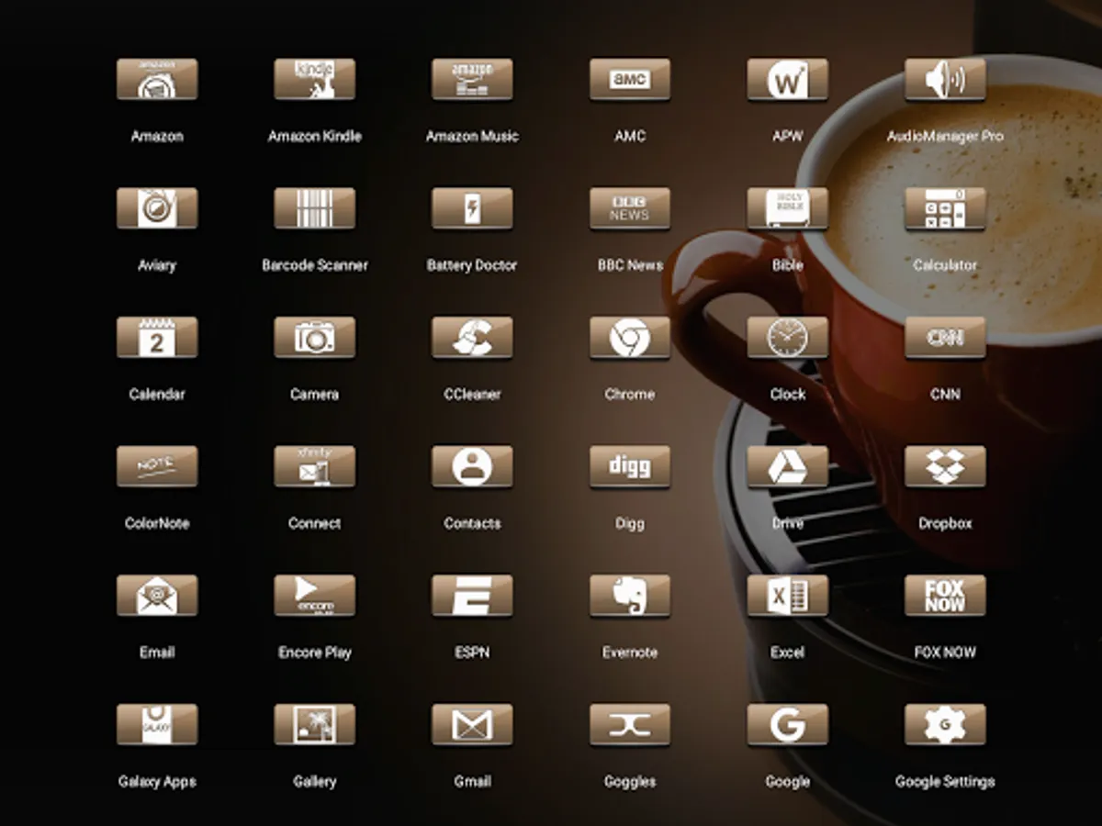Open the Amazon Kindle app
The image size is (1102, 826).
tap(314, 81)
